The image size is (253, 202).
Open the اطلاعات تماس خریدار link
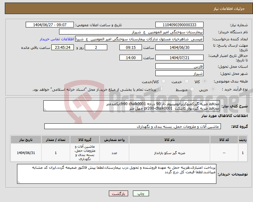pyautogui.click(x=57, y=39)
